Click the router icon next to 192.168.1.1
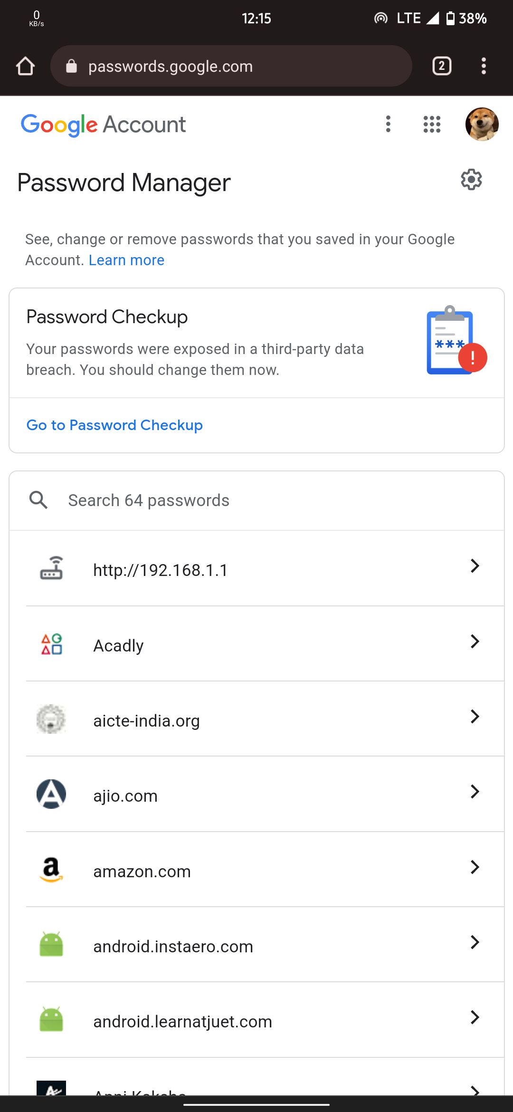Screen dimensions: 513x1112 point(51,568)
